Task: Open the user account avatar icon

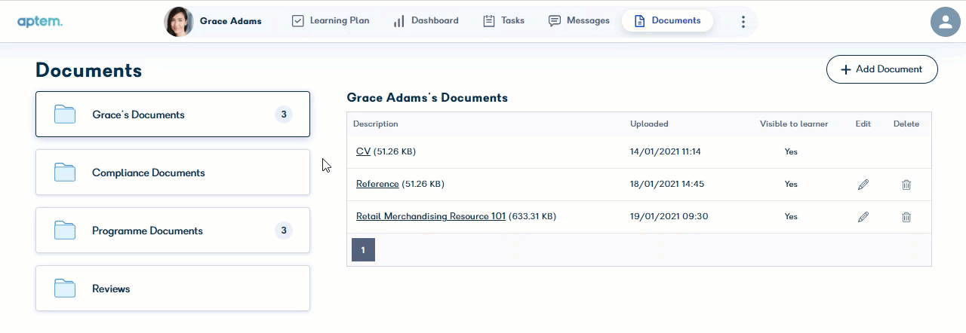Action: 945,21
